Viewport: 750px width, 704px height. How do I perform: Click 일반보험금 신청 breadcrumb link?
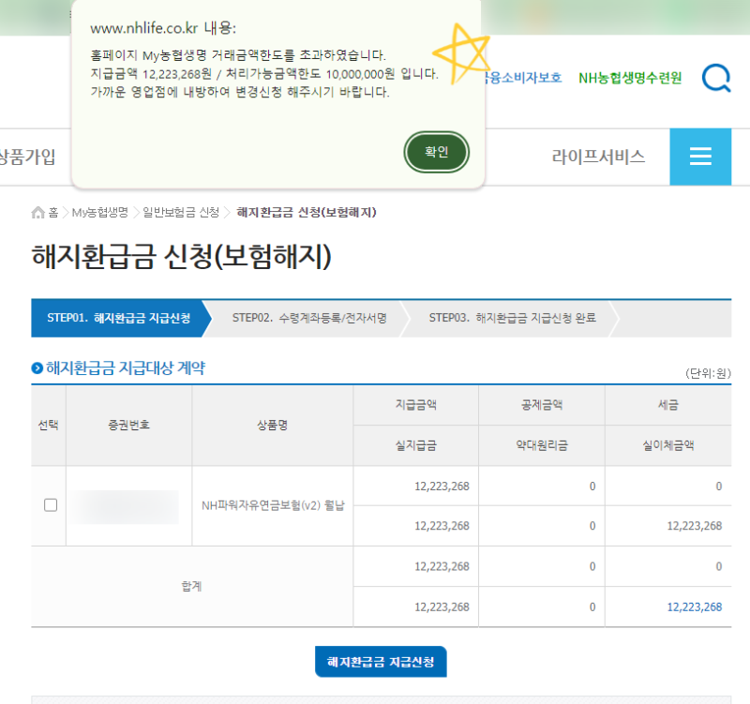pos(181,213)
